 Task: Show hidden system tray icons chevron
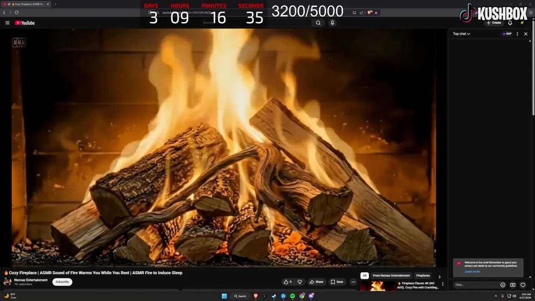coord(496,296)
